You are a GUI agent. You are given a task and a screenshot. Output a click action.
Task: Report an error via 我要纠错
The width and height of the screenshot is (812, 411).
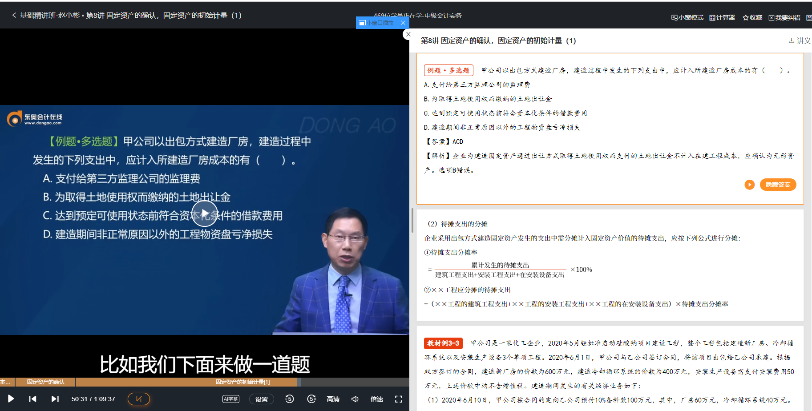784,17
